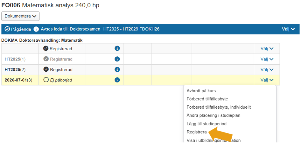Open Välj dropdown in HT2025(1) row

pyautogui.click(x=267, y=59)
